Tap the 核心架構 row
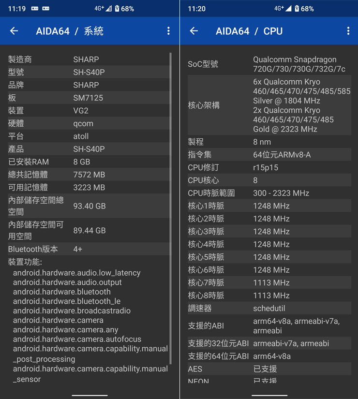This screenshot has width=358, height=399. (x=268, y=105)
